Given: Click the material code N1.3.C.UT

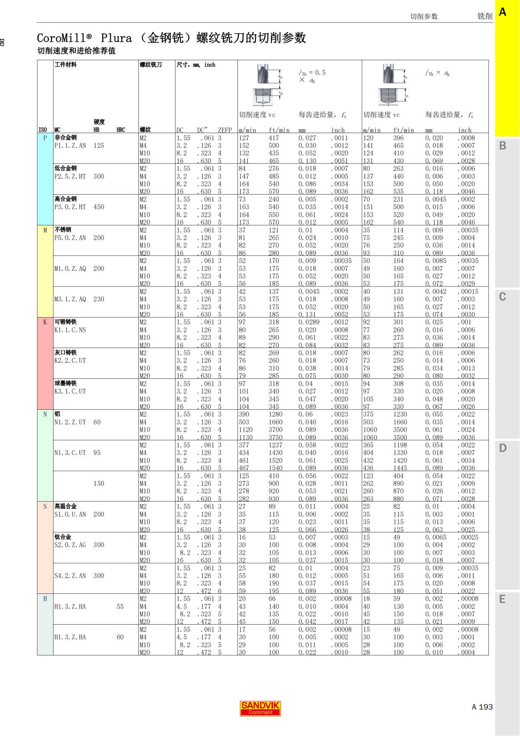Looking at the screenshot, I should coord(70,453).
